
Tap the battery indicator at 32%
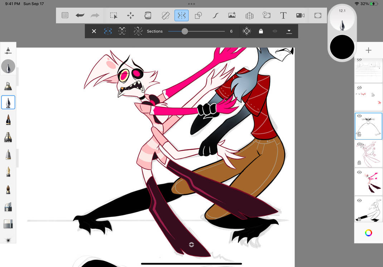374,4
